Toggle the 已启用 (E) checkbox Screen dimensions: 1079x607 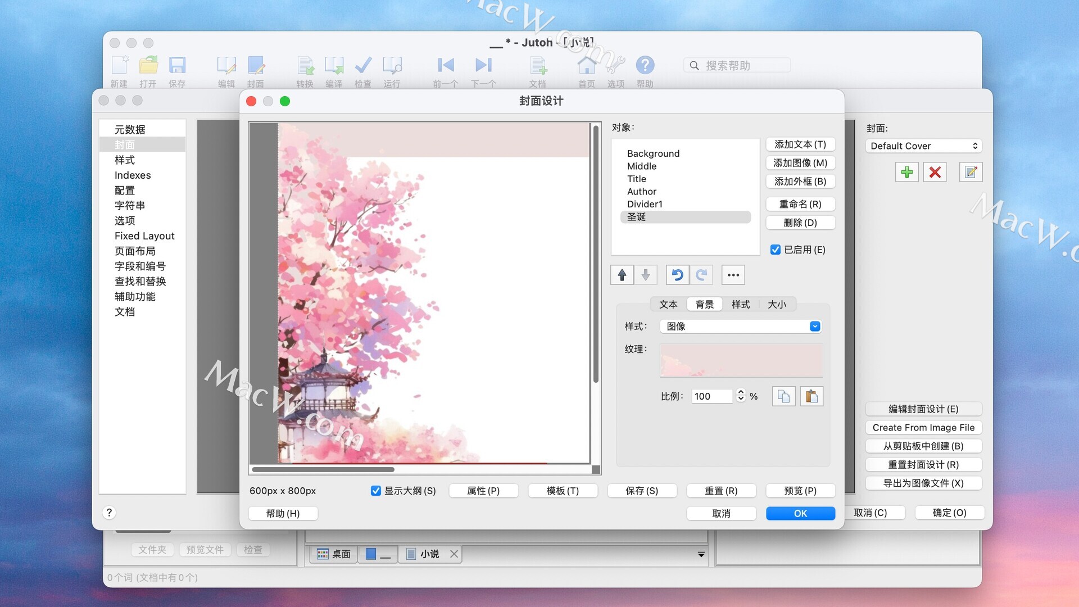pos(776,250)
